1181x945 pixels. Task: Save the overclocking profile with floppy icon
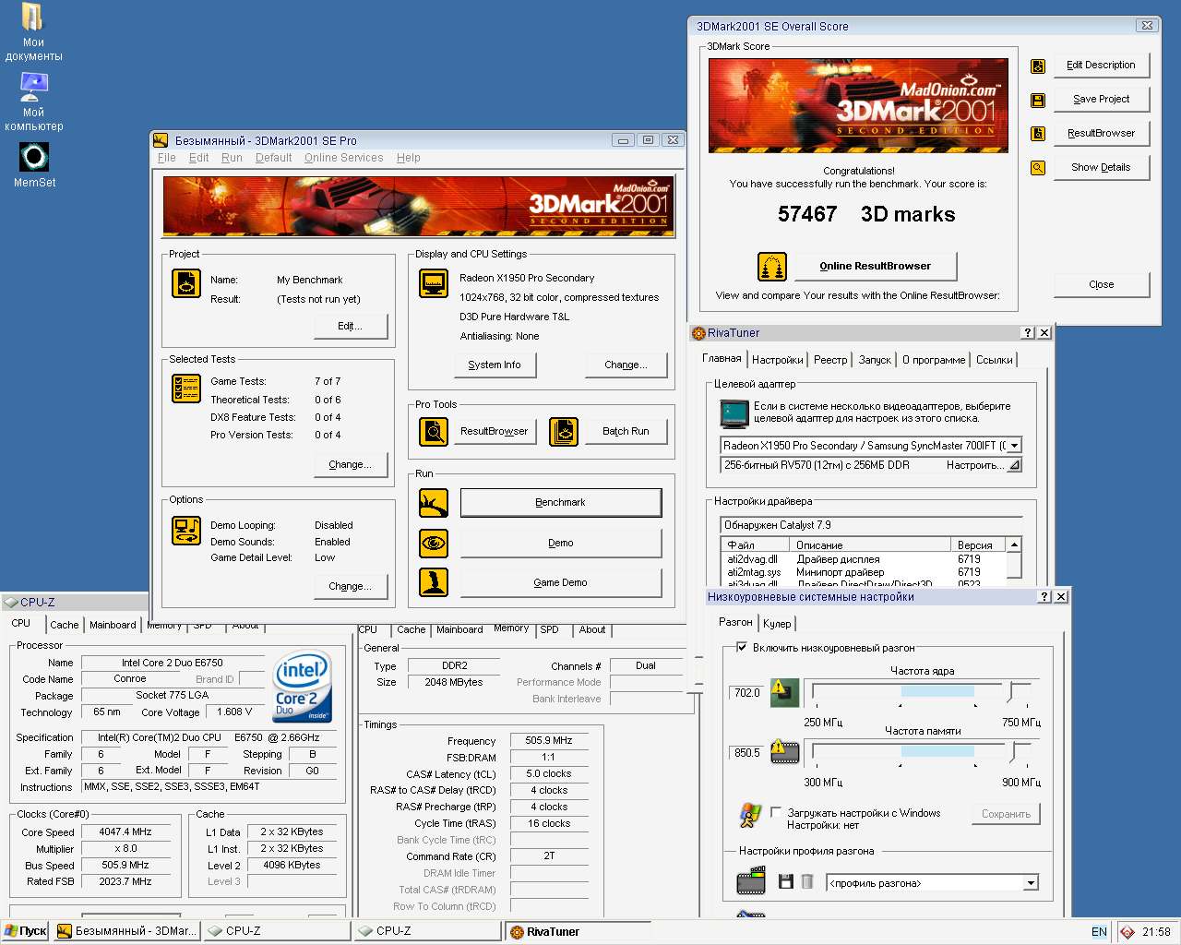point(786,882)
